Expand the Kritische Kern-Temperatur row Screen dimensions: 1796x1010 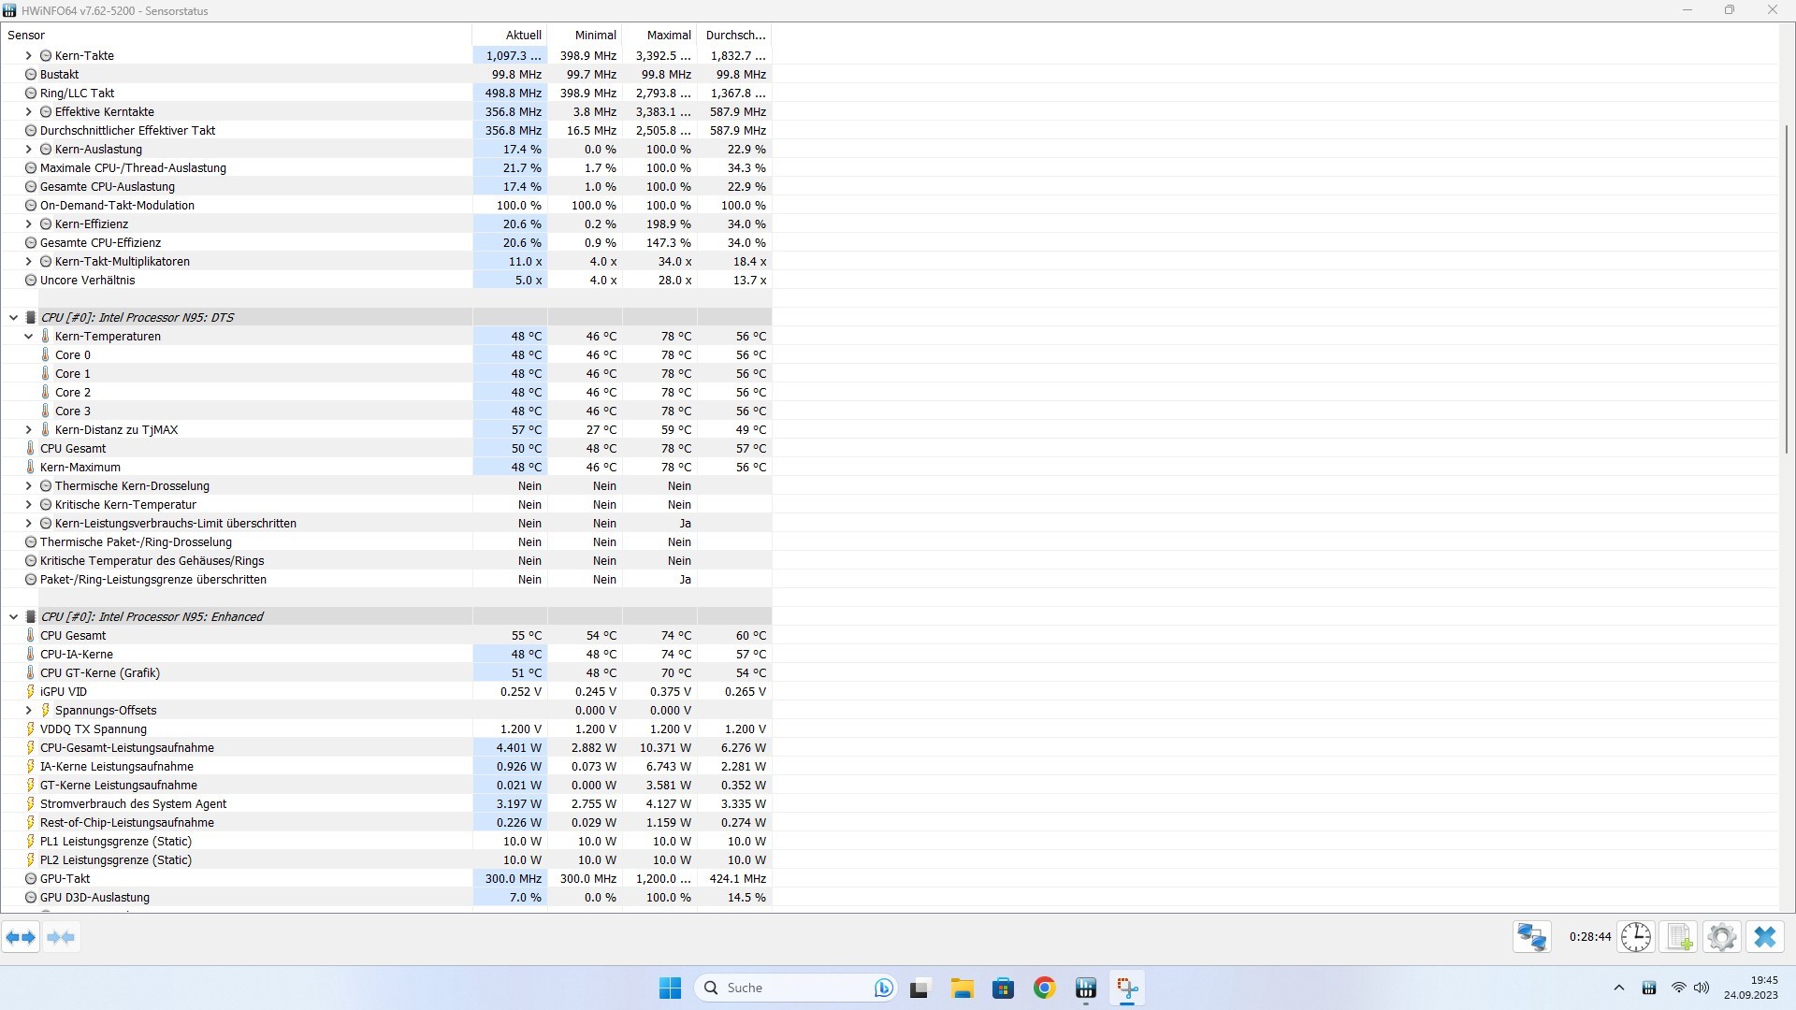click(28, 504)
